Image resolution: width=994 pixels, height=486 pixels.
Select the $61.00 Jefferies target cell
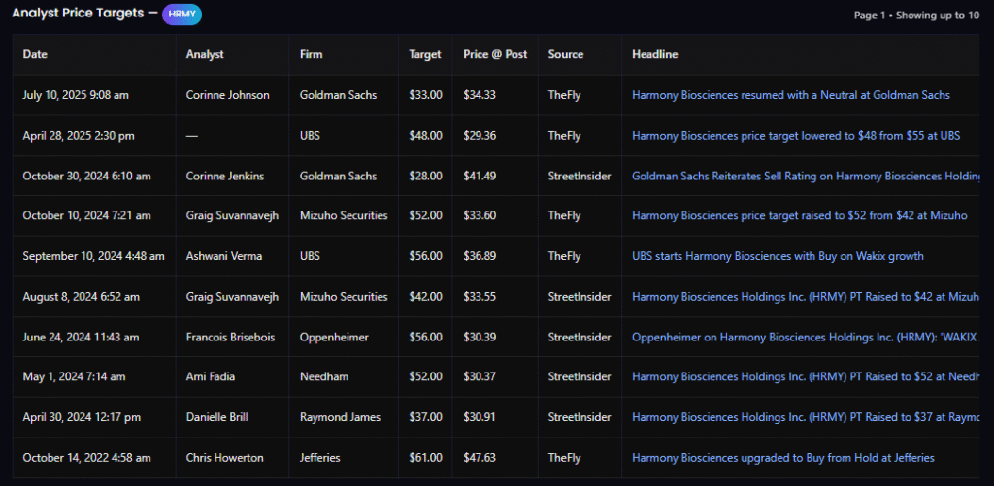click(x=425, y=457)
